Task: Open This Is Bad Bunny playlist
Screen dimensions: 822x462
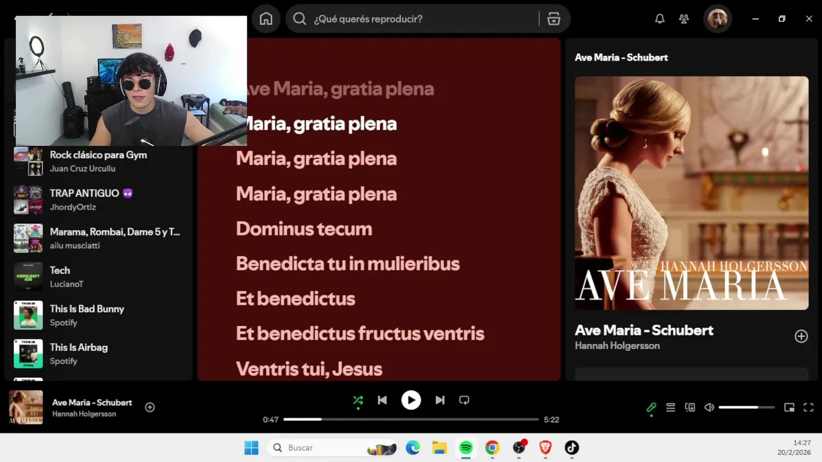Action: (100, 315)
